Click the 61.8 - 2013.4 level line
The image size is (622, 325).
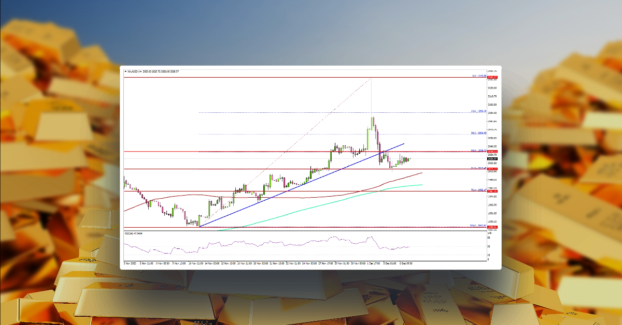point(311,169)
